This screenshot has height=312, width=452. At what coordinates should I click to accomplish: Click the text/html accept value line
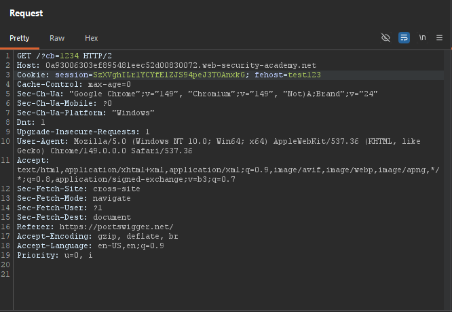[x=228, y=170]
